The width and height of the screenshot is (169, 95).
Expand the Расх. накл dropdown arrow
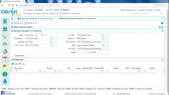point(56,45)
